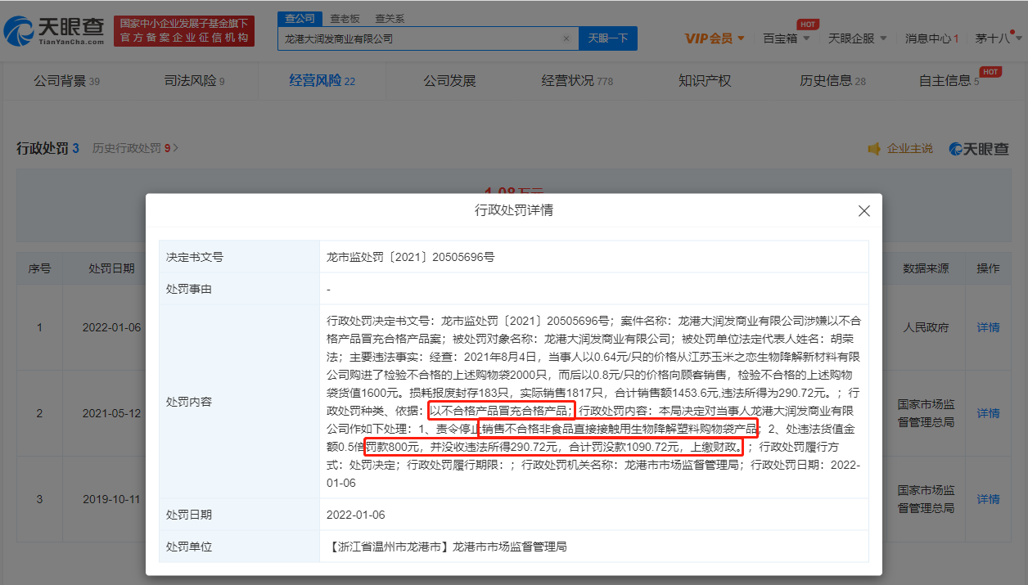This screenshot has height=585, width=1028.
Task: Select the 查关系 search tab
Action: [x=390, y=18]
